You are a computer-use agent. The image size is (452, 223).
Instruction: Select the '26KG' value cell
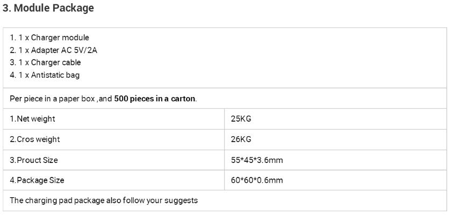(x=335, y=139)
